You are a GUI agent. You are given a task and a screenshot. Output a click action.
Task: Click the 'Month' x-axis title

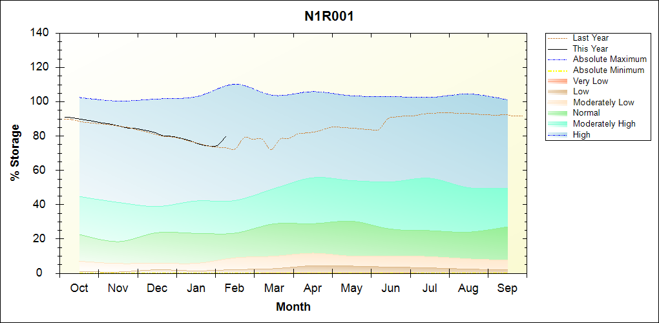click(x=293, y=307)
